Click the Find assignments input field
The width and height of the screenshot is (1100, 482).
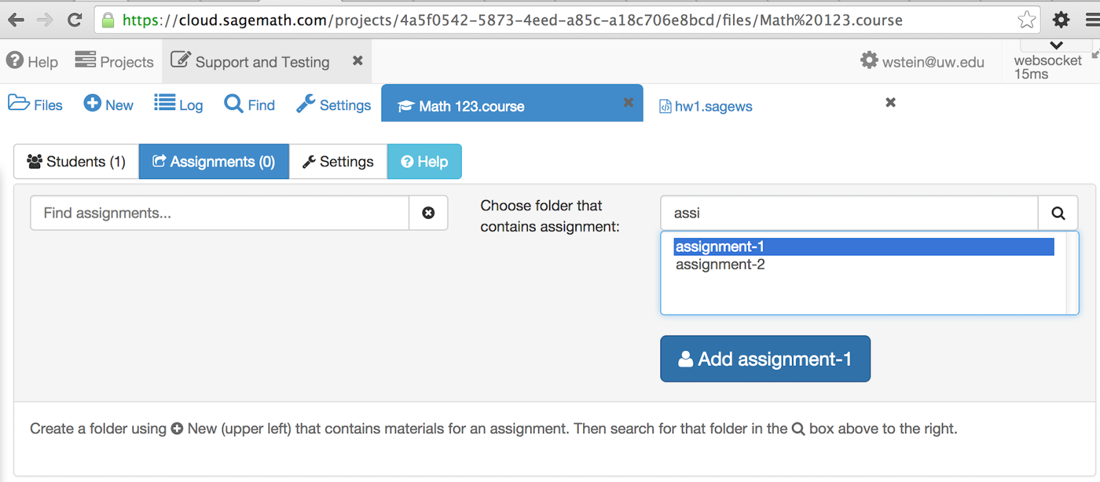pos(220,214)
